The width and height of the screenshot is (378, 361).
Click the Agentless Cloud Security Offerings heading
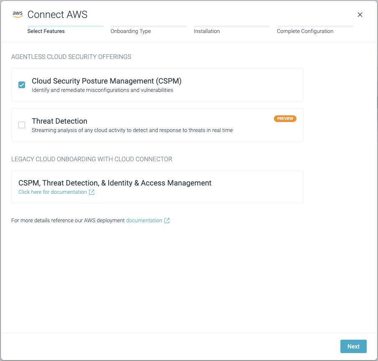(x=71, y=56)
